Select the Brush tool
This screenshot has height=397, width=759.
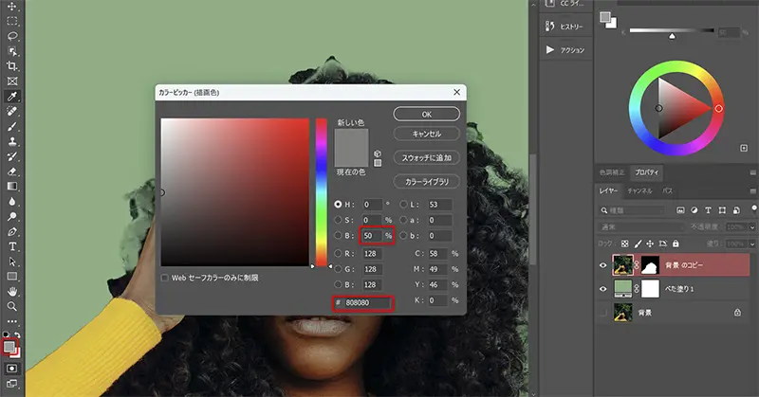tap(12, 127)
